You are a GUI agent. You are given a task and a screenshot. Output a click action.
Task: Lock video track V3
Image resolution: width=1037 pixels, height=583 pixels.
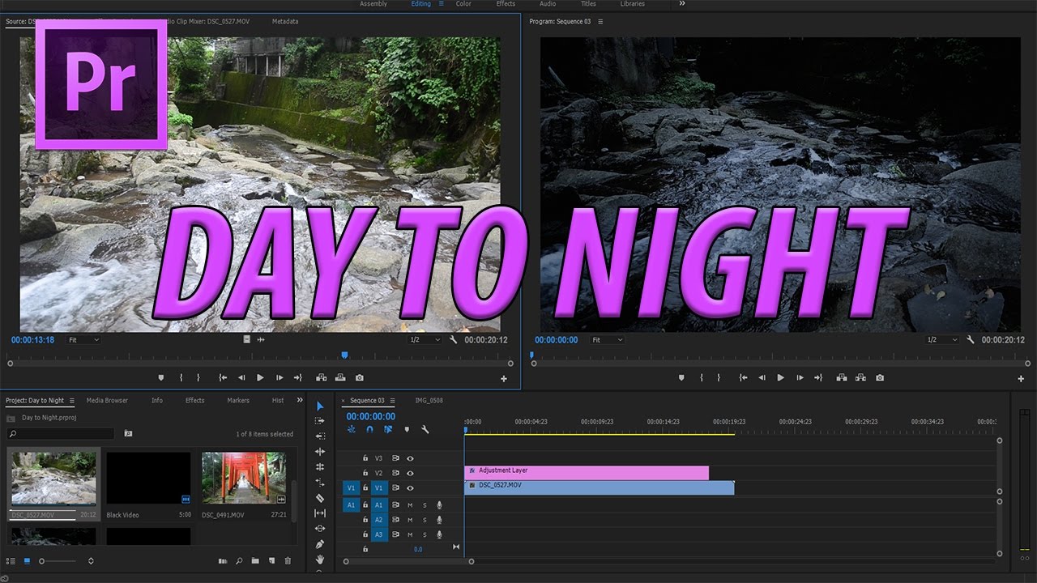[x=365, y=458]
